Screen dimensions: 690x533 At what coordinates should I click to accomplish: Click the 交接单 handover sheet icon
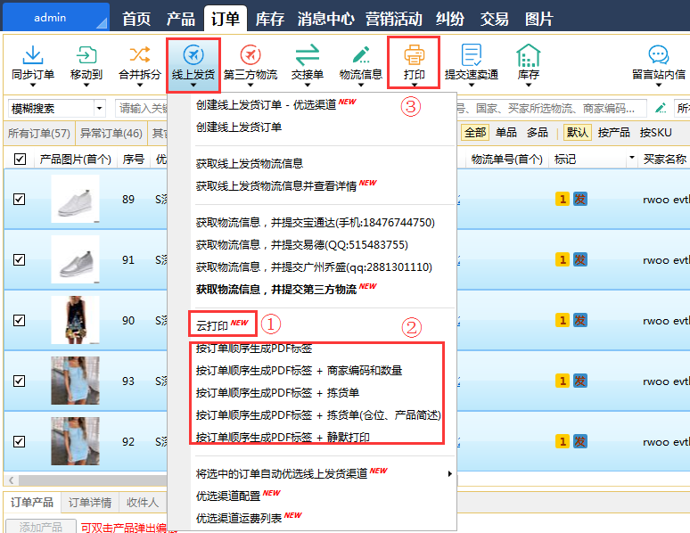[x=308, y=55]
